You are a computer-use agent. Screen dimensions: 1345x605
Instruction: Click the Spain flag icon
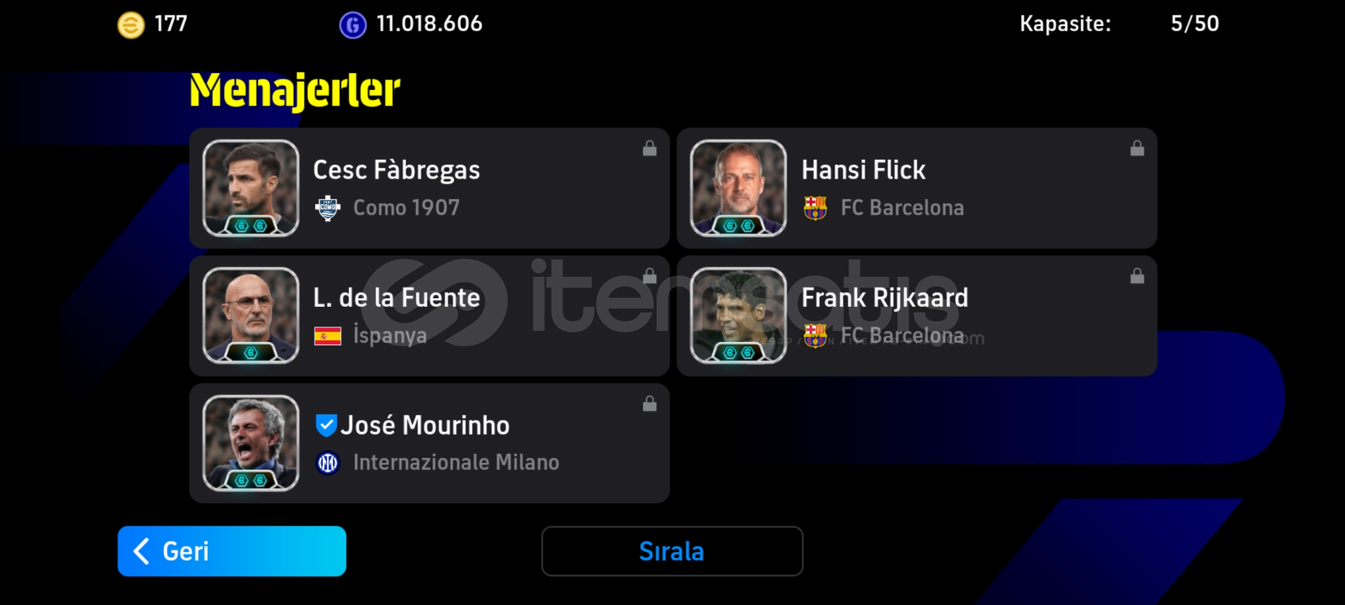point(328,336)
